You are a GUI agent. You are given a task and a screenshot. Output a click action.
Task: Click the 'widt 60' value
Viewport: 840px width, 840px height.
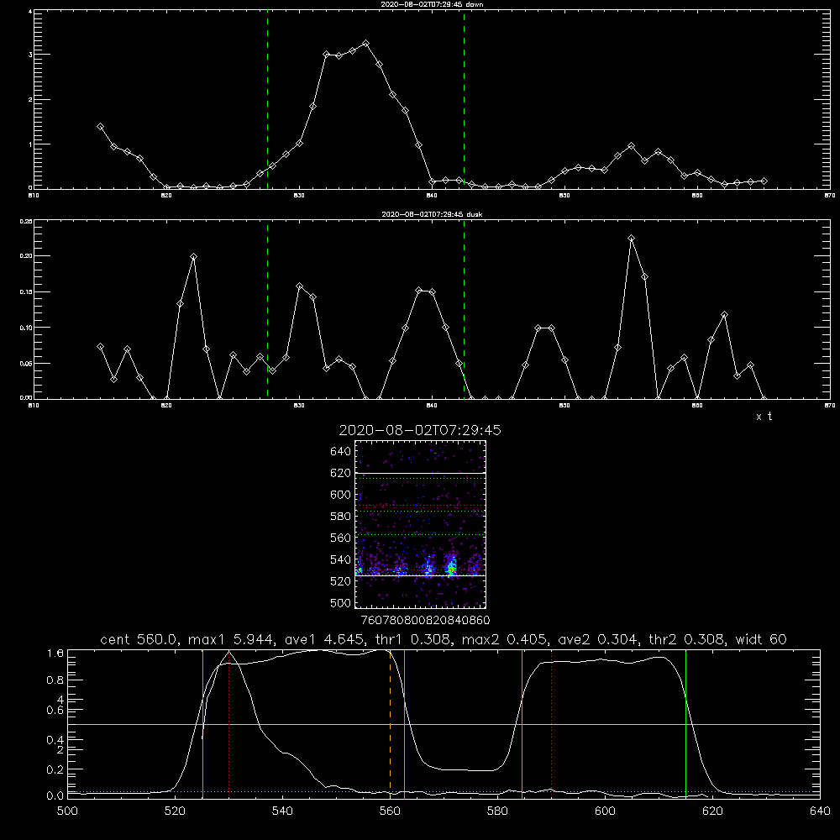pyautogui.click(x=761, y=639)
